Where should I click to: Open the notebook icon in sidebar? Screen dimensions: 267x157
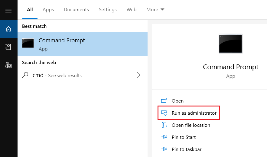8,47
